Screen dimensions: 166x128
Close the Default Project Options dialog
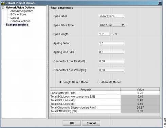click(x=160, y=3)
